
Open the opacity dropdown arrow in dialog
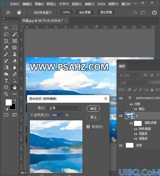point(62,115)
